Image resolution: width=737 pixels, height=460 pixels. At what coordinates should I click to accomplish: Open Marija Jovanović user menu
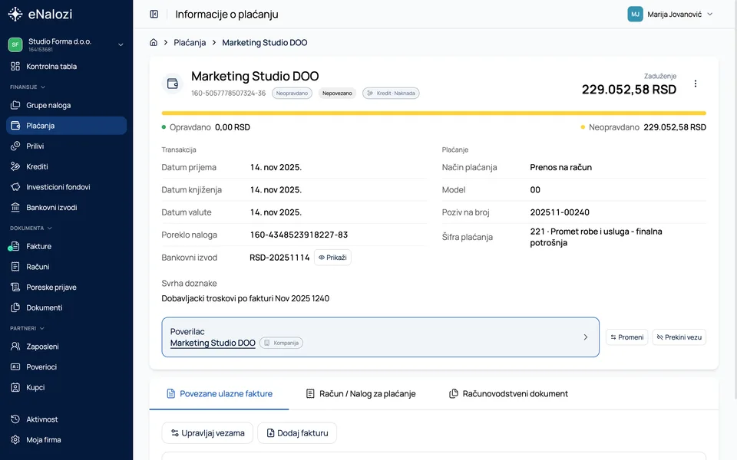click(x=670, y=14)
